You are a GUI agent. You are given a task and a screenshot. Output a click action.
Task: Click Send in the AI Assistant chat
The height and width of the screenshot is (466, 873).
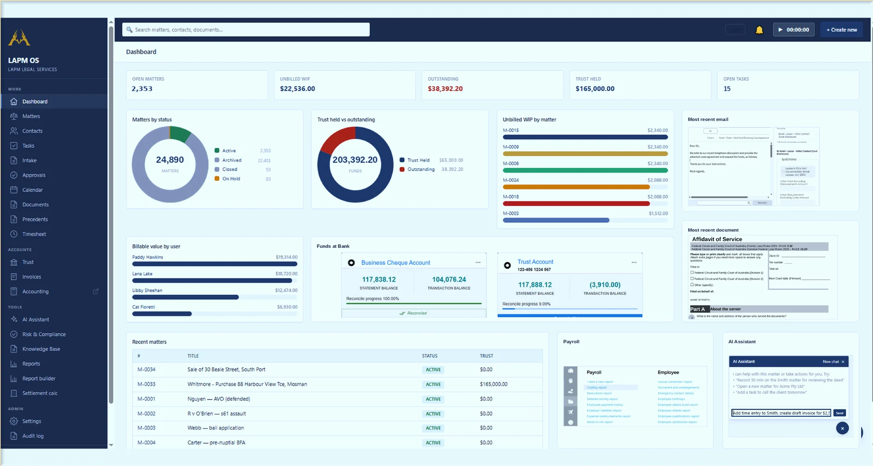[839, 413]
